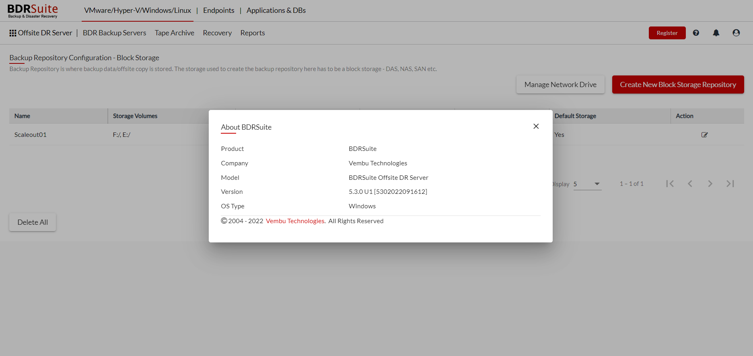The image size is (753, 356).
Task: Click the Delete All button
Action: 33,222
